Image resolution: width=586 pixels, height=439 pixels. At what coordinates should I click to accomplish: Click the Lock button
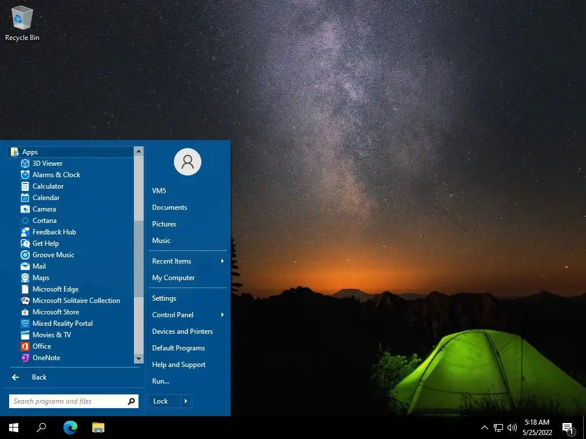(x=164, y=401)
